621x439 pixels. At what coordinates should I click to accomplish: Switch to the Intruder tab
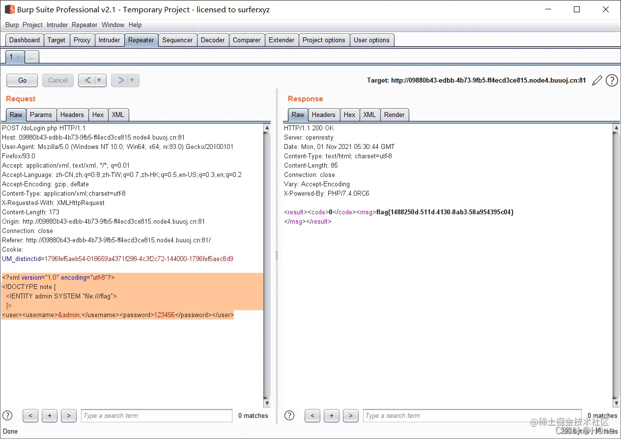pyautogui.click(x=109, y=40)
